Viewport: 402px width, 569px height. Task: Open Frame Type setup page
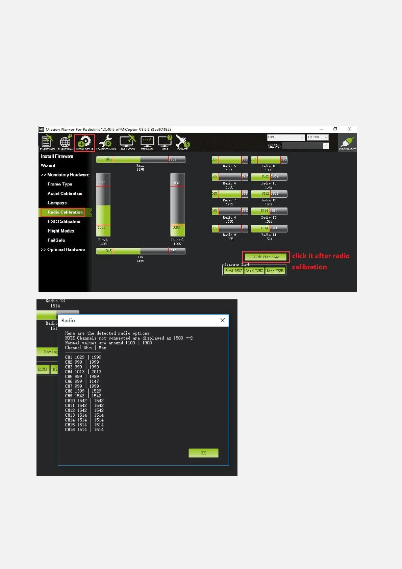[x=60, y=184]
